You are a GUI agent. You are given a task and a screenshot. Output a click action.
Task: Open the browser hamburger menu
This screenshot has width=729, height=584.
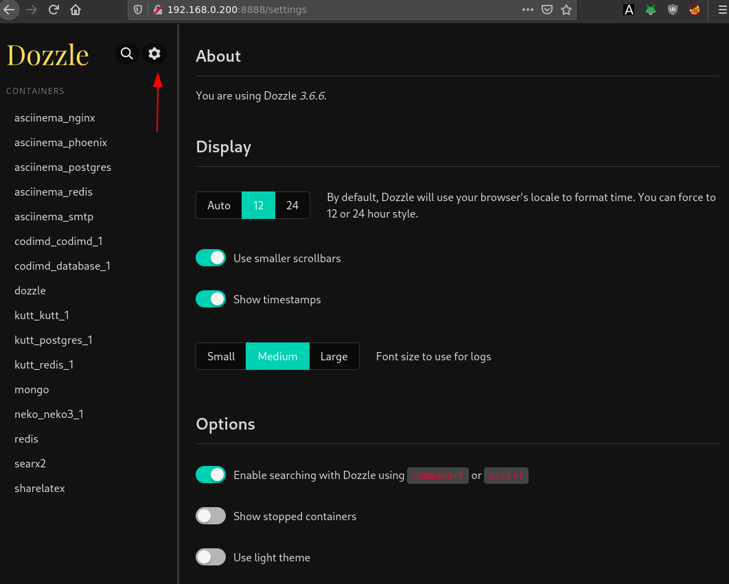pyautogui.click(x=723, y=10)
